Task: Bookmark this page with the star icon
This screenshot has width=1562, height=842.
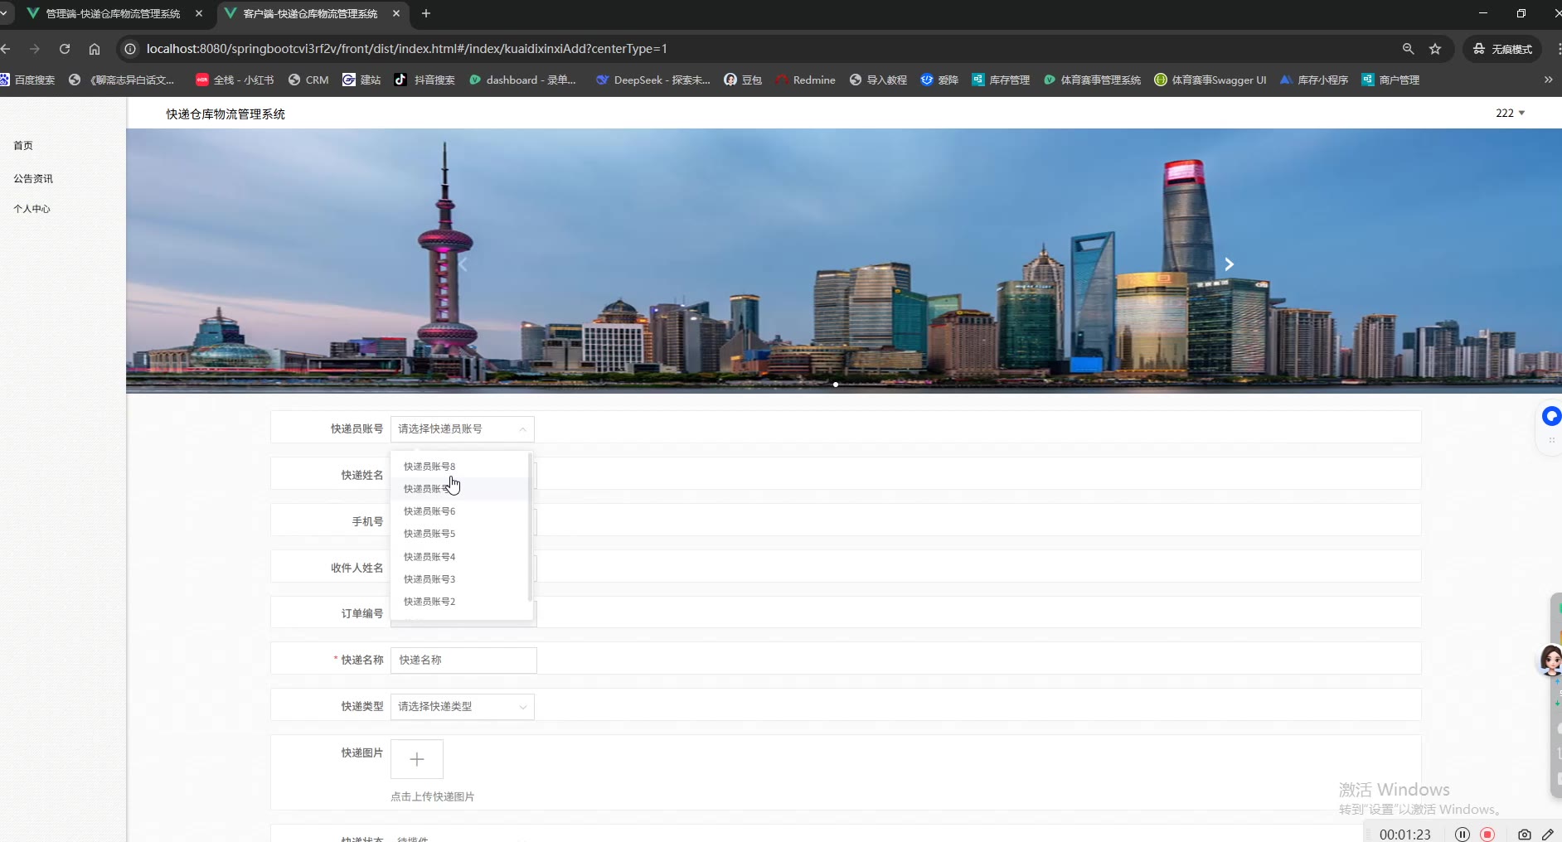Action: point(1435,49)
